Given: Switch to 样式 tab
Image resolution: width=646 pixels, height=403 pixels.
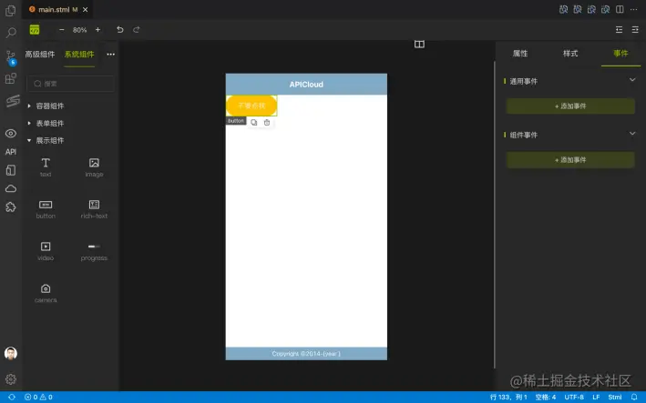Looking at the screenshot, I should click(x=570, y=54).
